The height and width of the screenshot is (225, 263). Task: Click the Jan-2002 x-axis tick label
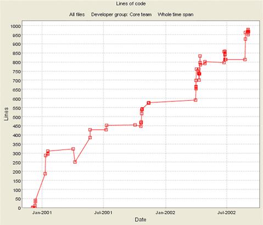click(166, 212)
